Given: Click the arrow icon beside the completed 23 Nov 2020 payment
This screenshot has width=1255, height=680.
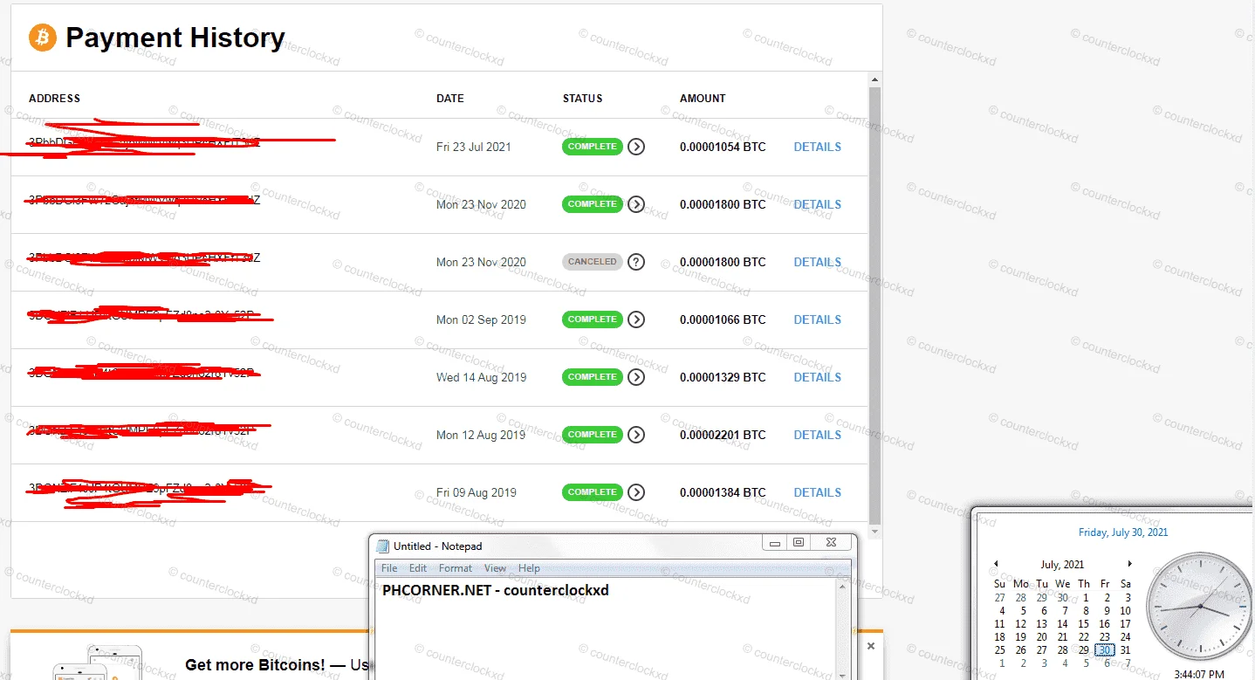Looking at the screenshot, I should 636,204.
